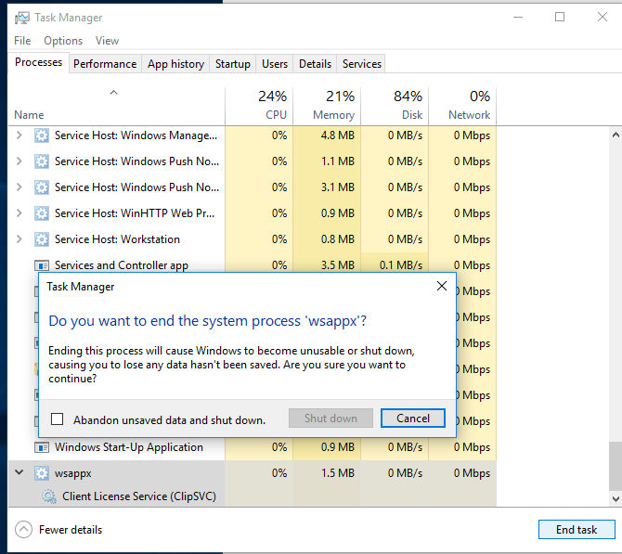Expand Service Host: WinHTTP Web Pr... row
The image size is (622, 554).
(x=19, y=213)
